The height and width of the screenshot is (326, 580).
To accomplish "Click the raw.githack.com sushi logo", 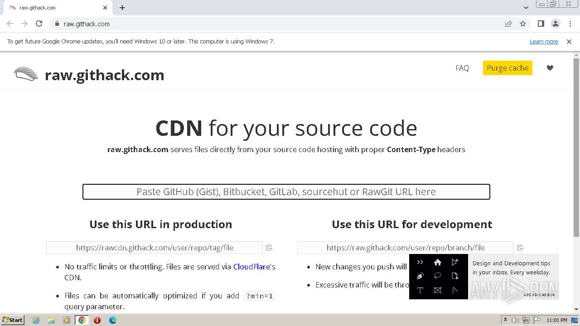I will [26, 74].
